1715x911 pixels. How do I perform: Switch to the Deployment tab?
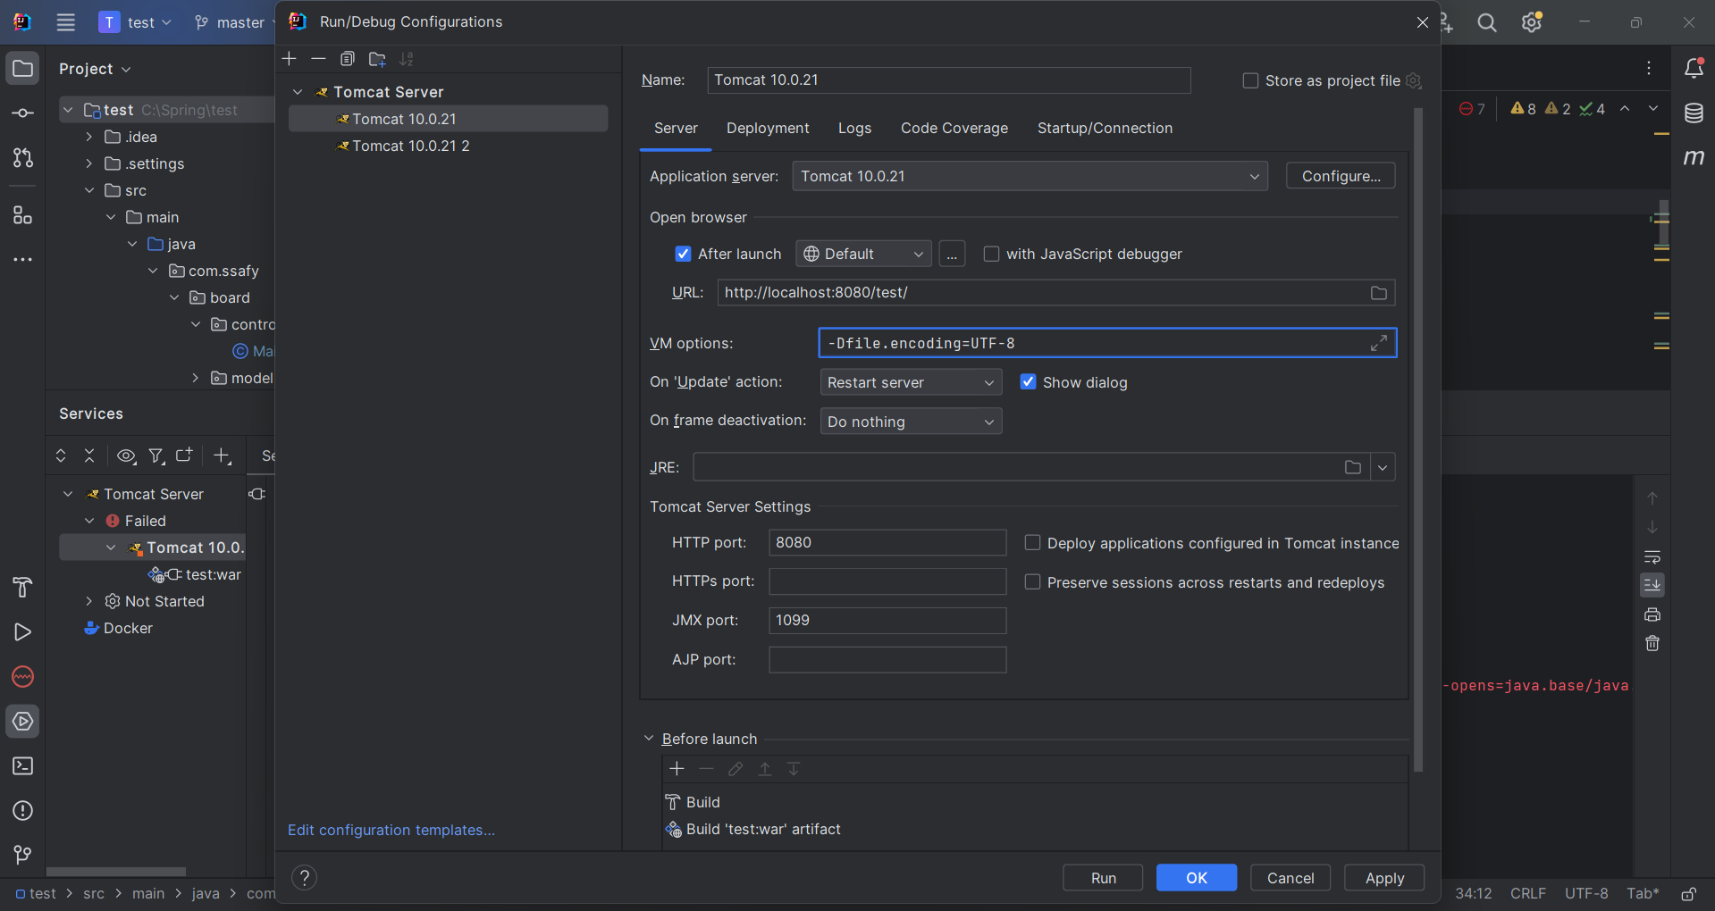tap(768, 129)
